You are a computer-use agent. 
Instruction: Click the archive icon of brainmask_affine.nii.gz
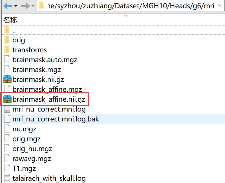click(7, 99)
